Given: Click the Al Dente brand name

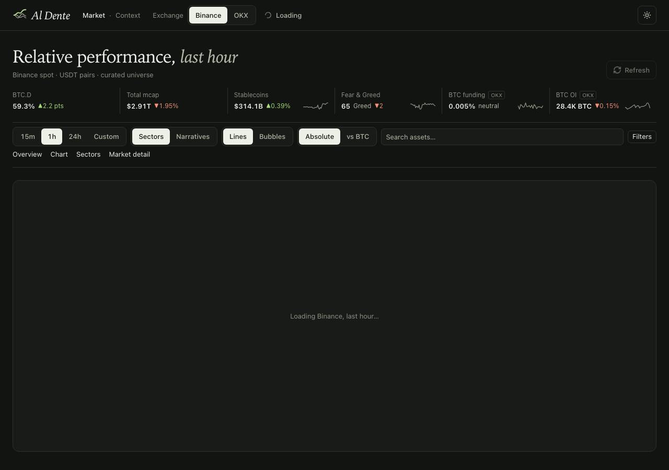Looking at the screenshot, I should 51,15.
